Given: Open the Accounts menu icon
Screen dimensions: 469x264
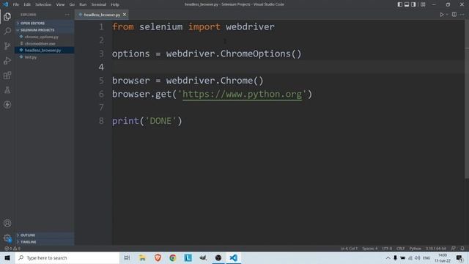Looking at the screenshot, I should 7,223.
